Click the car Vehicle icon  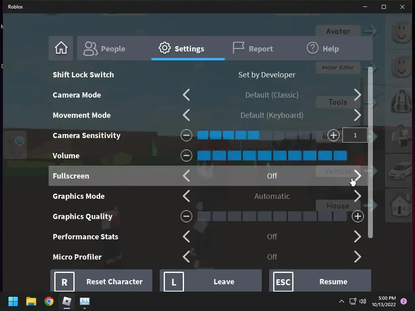(400, 171)
